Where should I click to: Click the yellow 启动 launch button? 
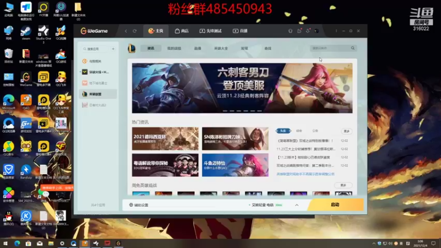pos(335,204)
